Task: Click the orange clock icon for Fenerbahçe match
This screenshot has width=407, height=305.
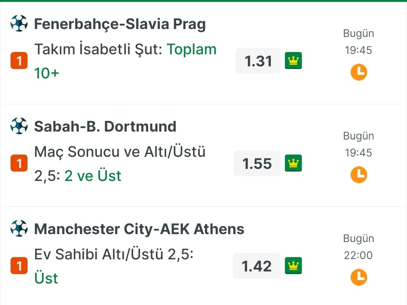Action: click(x=359, y=72)
